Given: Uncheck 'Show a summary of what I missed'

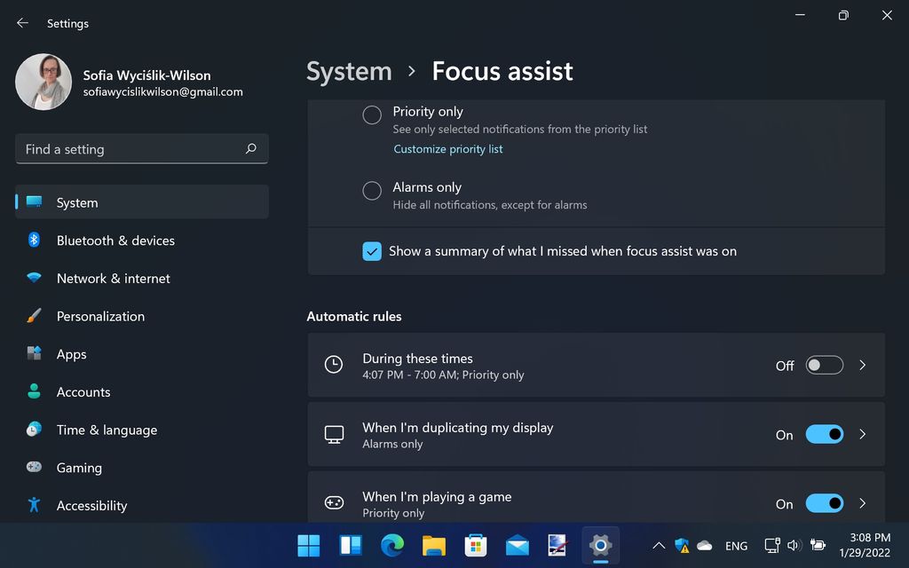Looking at the screenshot, I should click(x=372, y=251).
